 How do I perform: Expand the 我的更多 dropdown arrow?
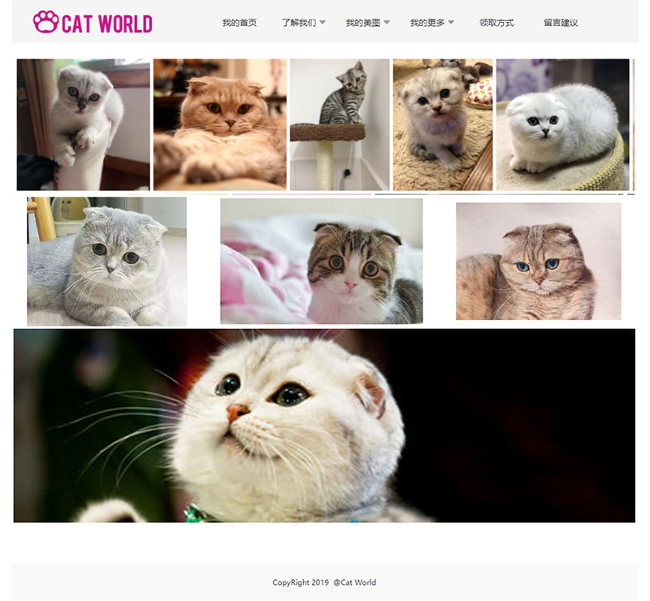point(451,23)
